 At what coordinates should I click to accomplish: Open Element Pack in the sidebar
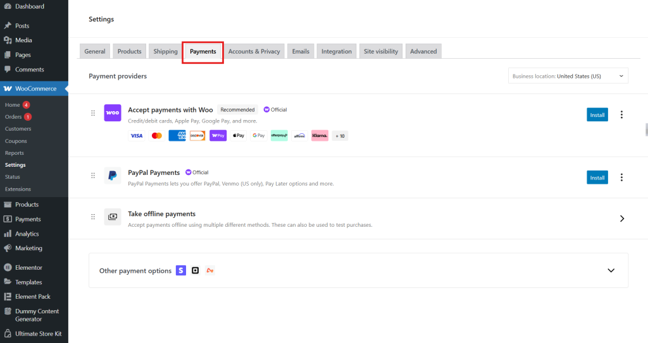coord(34,296)
